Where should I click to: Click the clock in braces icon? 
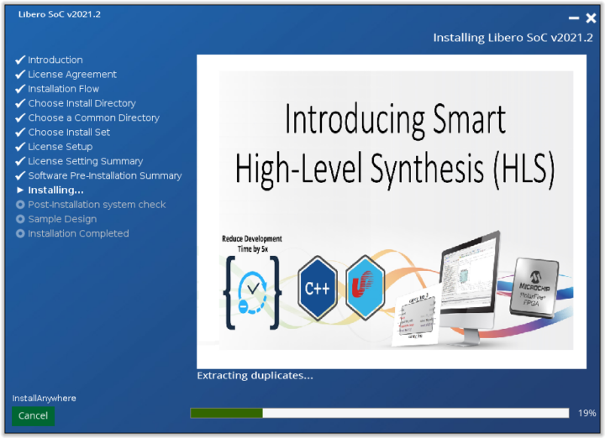pyautogui.click(x=252, y=293)
